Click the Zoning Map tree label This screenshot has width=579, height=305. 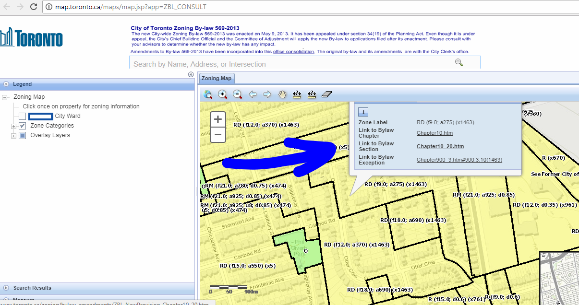pyautogui.click(x=29, y=97)
